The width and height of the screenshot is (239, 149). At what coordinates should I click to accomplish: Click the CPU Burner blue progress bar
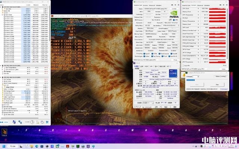(191, 80)
